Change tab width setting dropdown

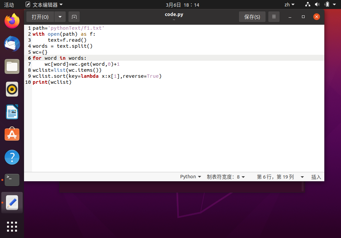[x=226, y=177]
